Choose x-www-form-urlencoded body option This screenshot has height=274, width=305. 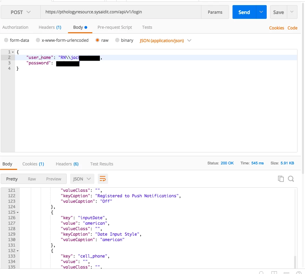click(38, 40)
